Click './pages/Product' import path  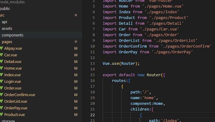coord(169,18)
